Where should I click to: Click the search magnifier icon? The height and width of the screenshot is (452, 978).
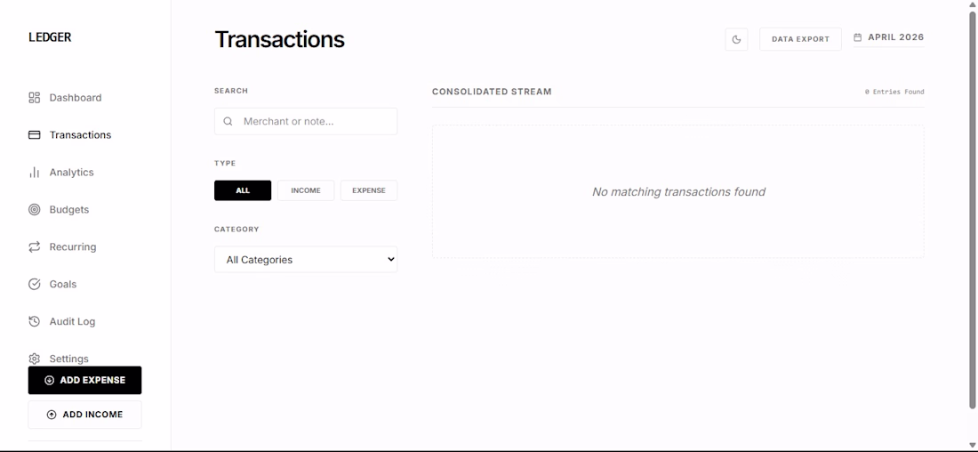pyautogui.click(x=228, y=122)
